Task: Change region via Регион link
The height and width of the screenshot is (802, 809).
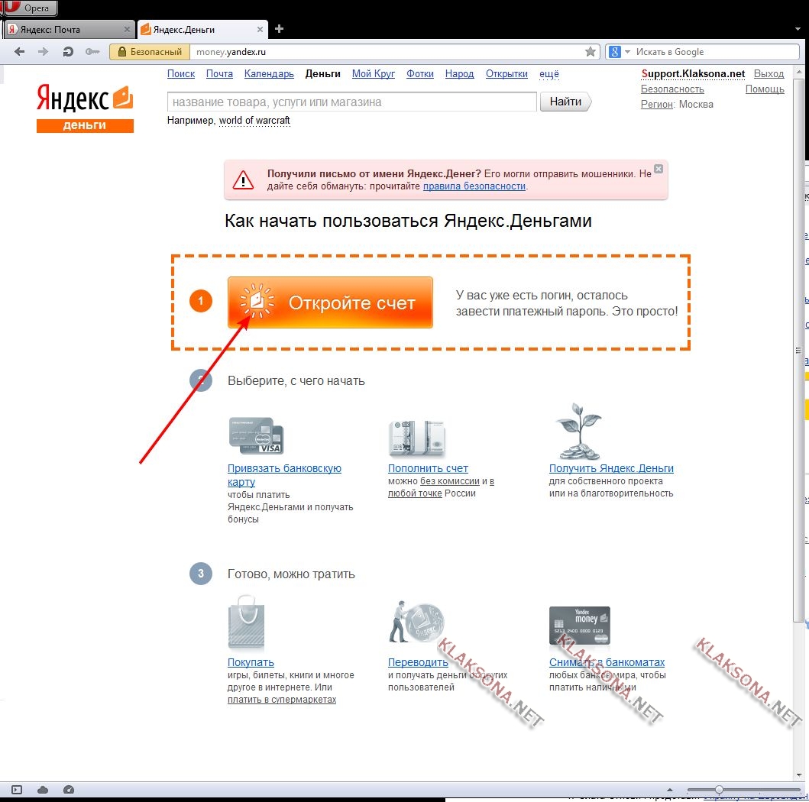Action: tap(657, 104)
